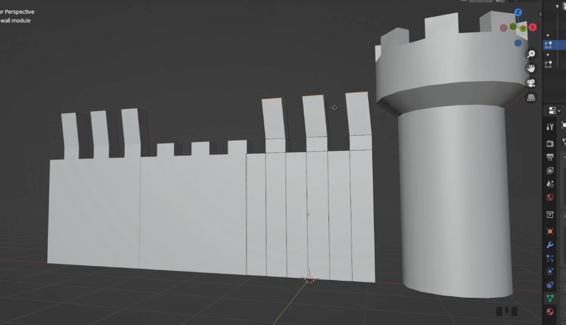Open the Modifiers wrench tab
The image size is (566, 325).
click(550, 245)
